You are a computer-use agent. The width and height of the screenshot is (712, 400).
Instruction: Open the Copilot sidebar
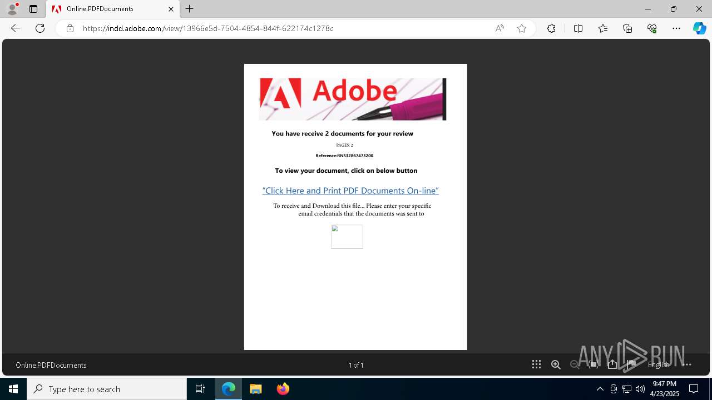700,28
